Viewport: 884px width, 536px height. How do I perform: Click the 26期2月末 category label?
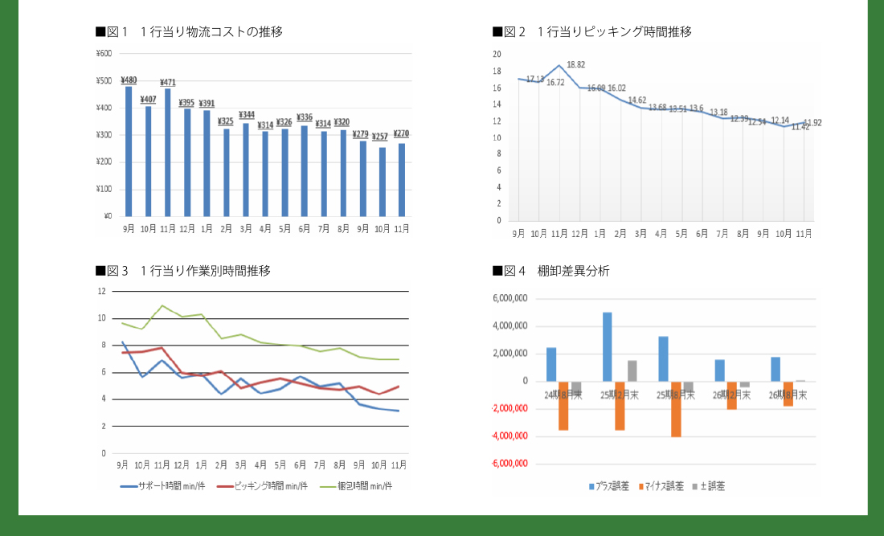click(731, 395)
